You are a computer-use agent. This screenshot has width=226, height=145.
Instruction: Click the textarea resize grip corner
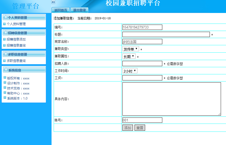pos(219,114)
